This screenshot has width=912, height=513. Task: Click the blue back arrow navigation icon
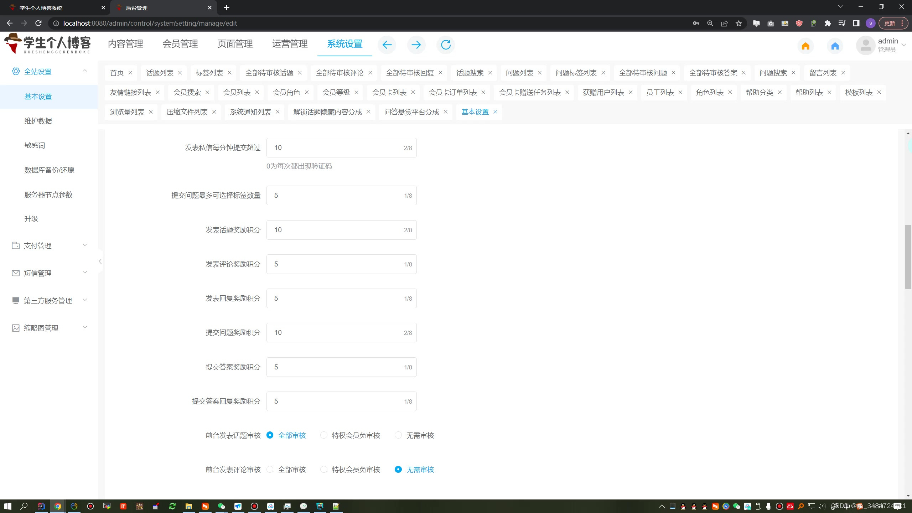coord(387,45)
